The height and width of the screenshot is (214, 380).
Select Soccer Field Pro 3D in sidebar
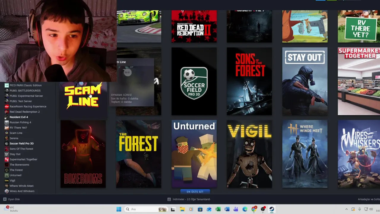[22, 144]
